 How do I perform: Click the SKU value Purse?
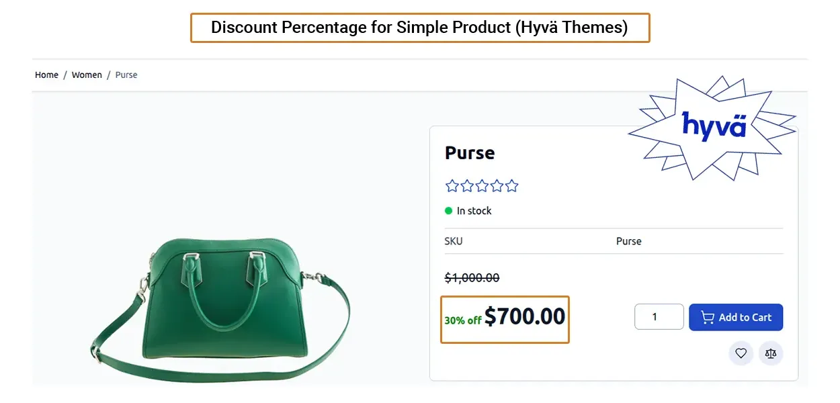pos(629,241)
